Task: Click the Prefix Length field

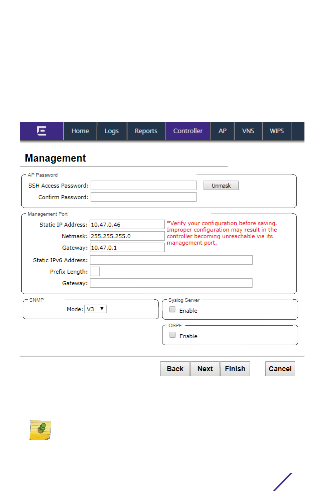Action: (95, 271)
